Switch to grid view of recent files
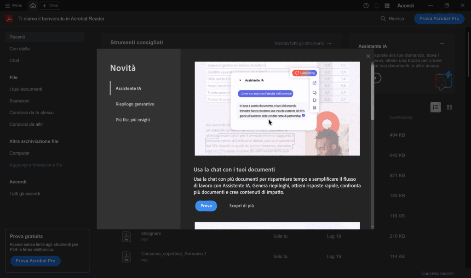471x278 pixels. coord(449,107)
